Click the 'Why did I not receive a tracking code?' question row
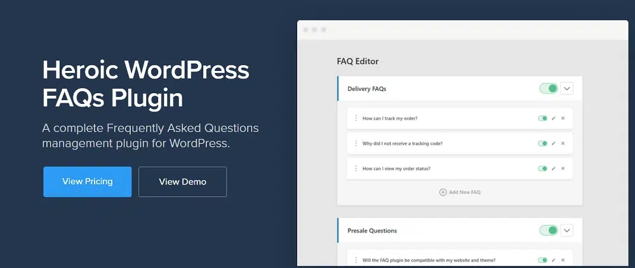 (x=403, y=144)
